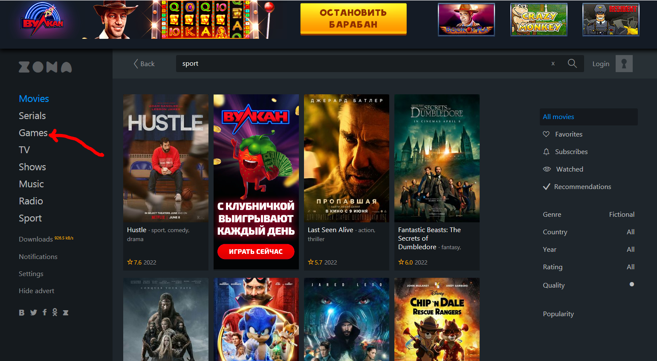The height and width of the screenshot is (361, 657).
Task: Open Music section in sidebar
Action: click(31, 184)
